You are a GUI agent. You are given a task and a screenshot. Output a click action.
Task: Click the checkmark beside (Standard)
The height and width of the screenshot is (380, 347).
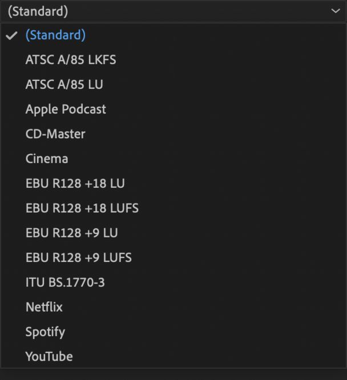(11, 35)
